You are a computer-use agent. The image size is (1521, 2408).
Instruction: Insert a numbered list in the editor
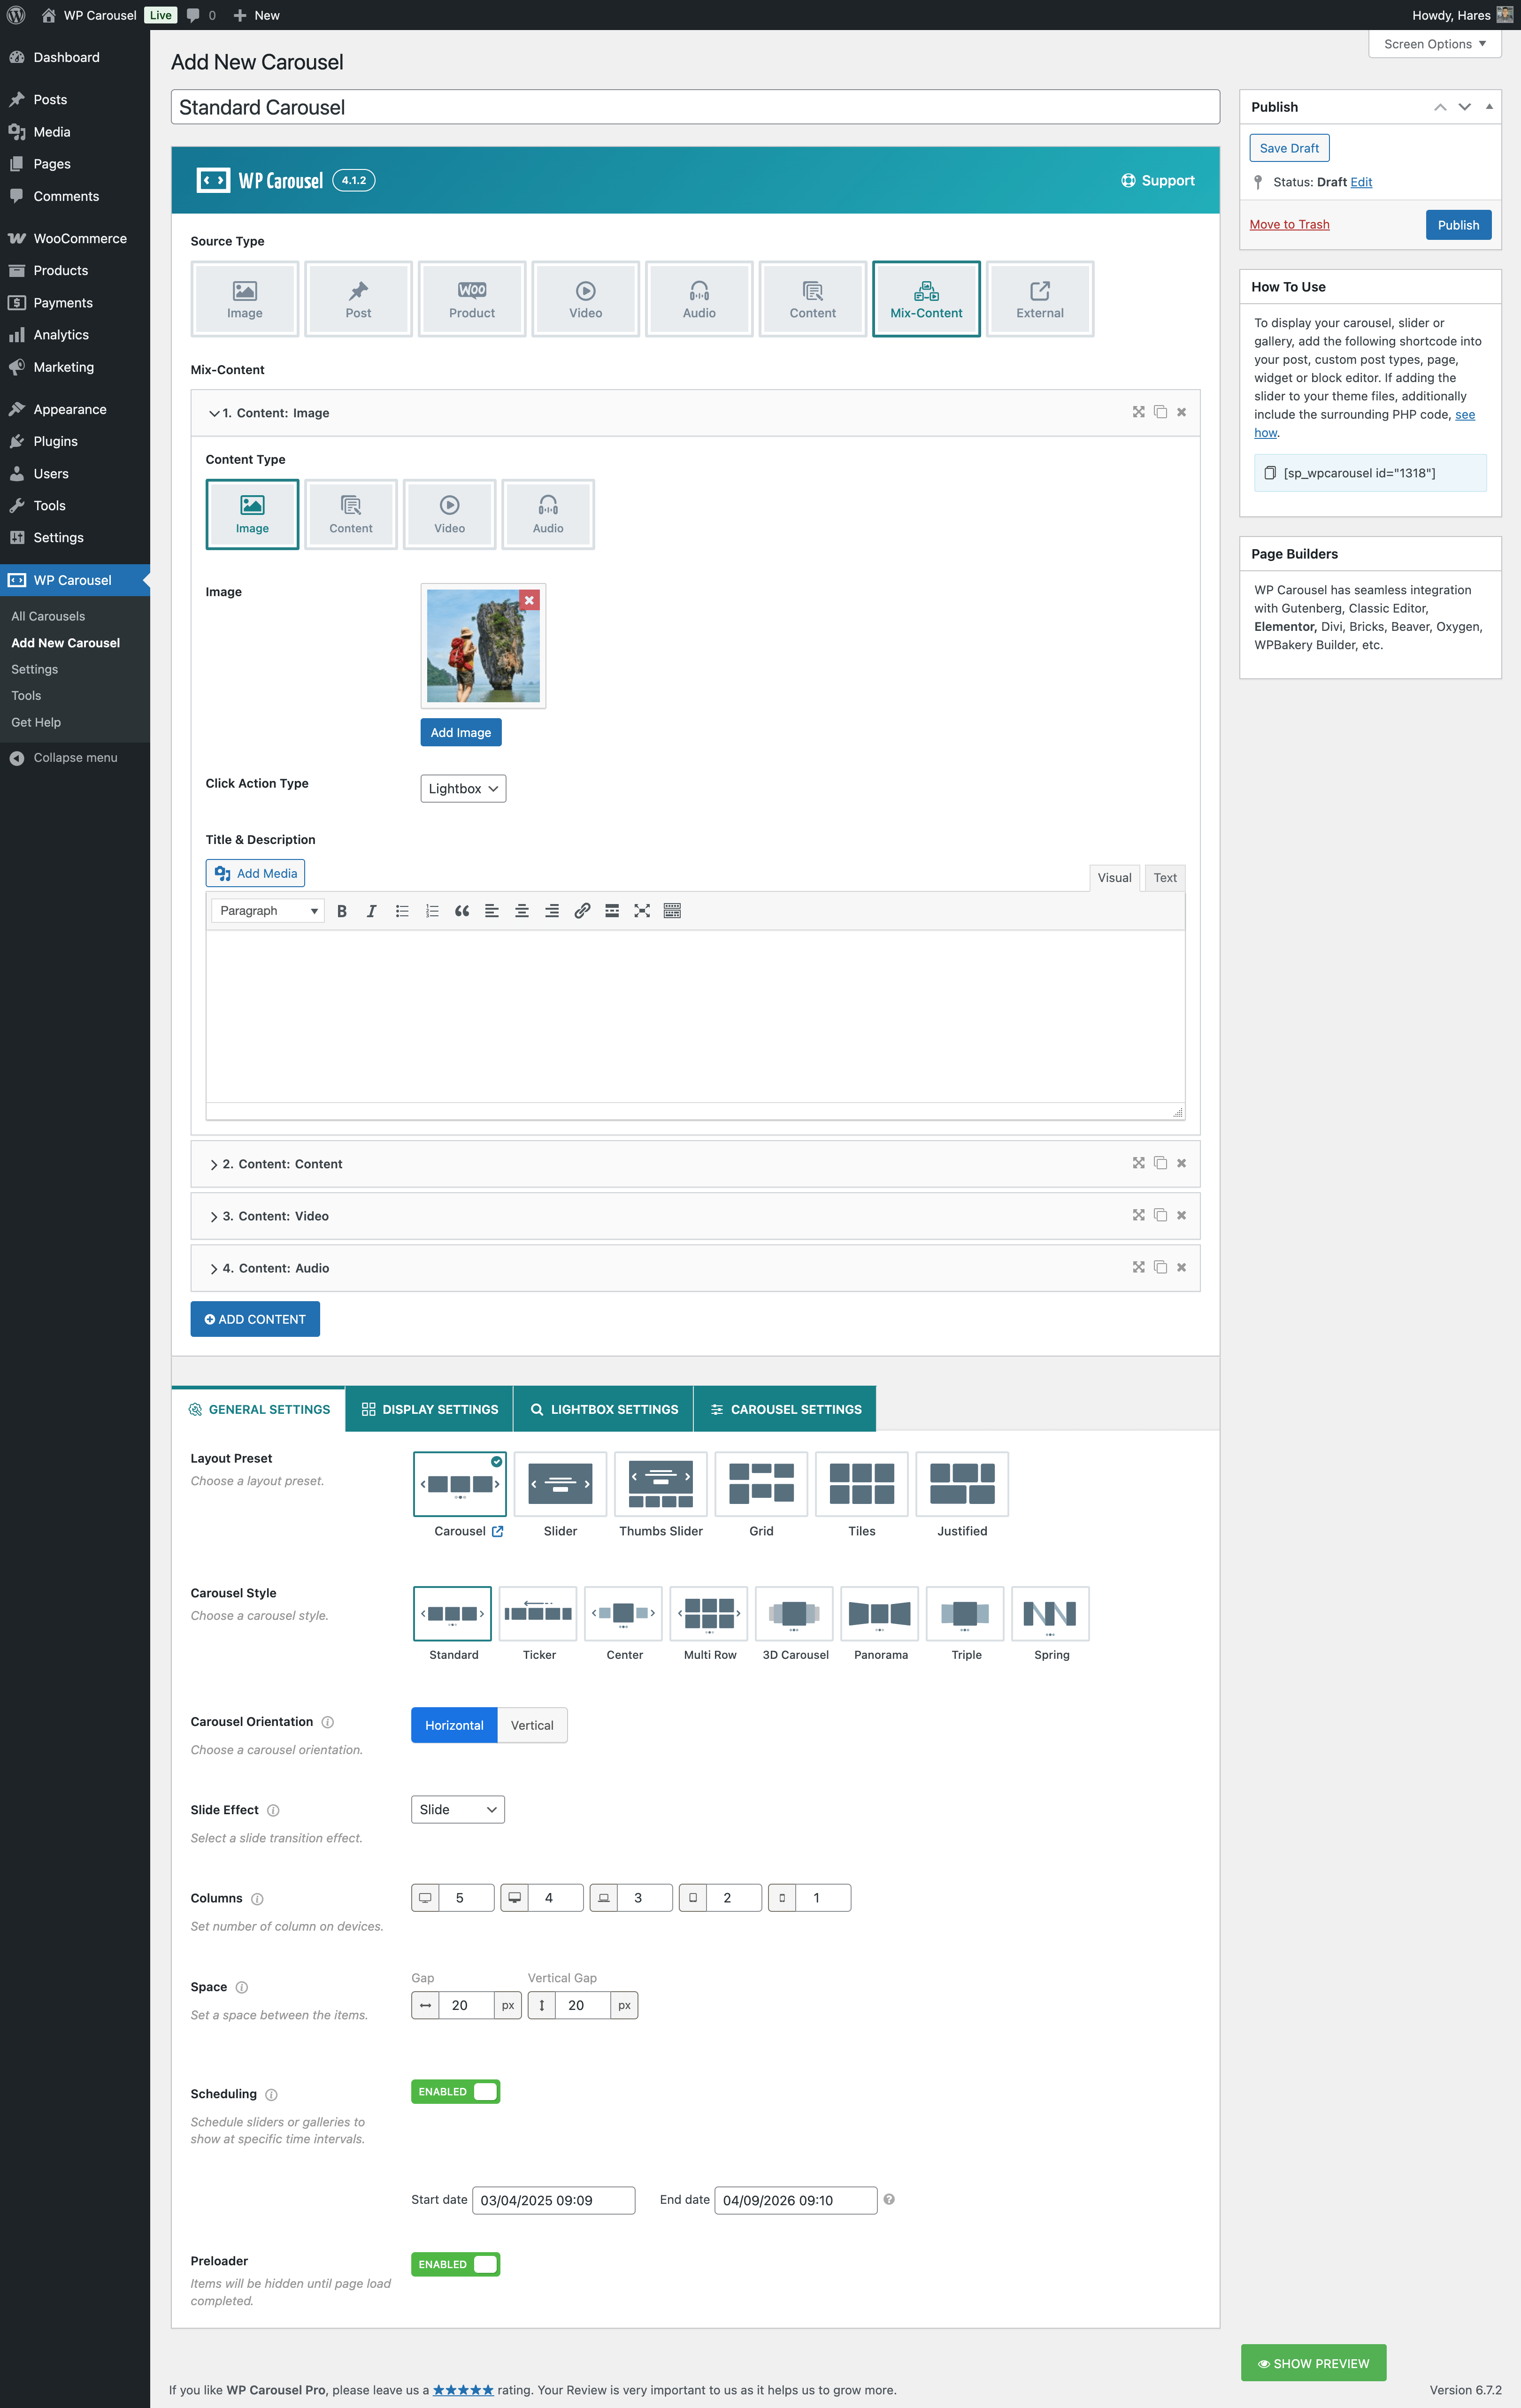tap(432, 911)
